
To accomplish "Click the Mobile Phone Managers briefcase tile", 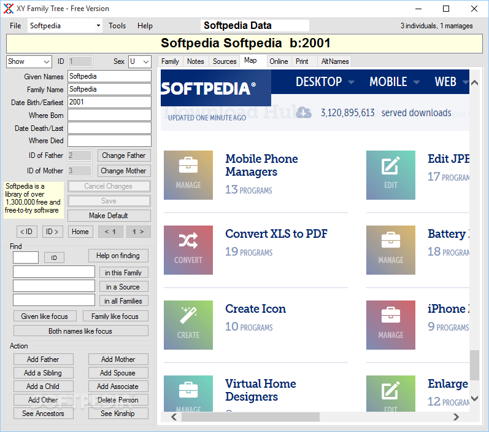I will pyautogui.click(x=188, y=175).
